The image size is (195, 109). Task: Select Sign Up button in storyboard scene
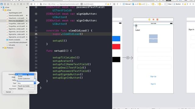pos(153,77)
